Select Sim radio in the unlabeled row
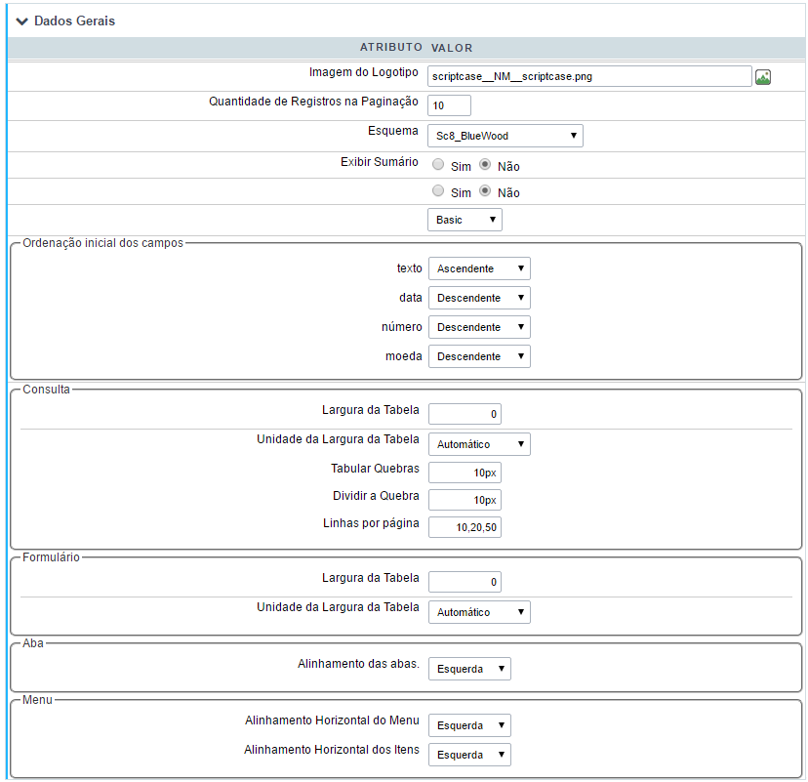The height and width of the screenshot is (782, 808). click(x=438, y=190)
